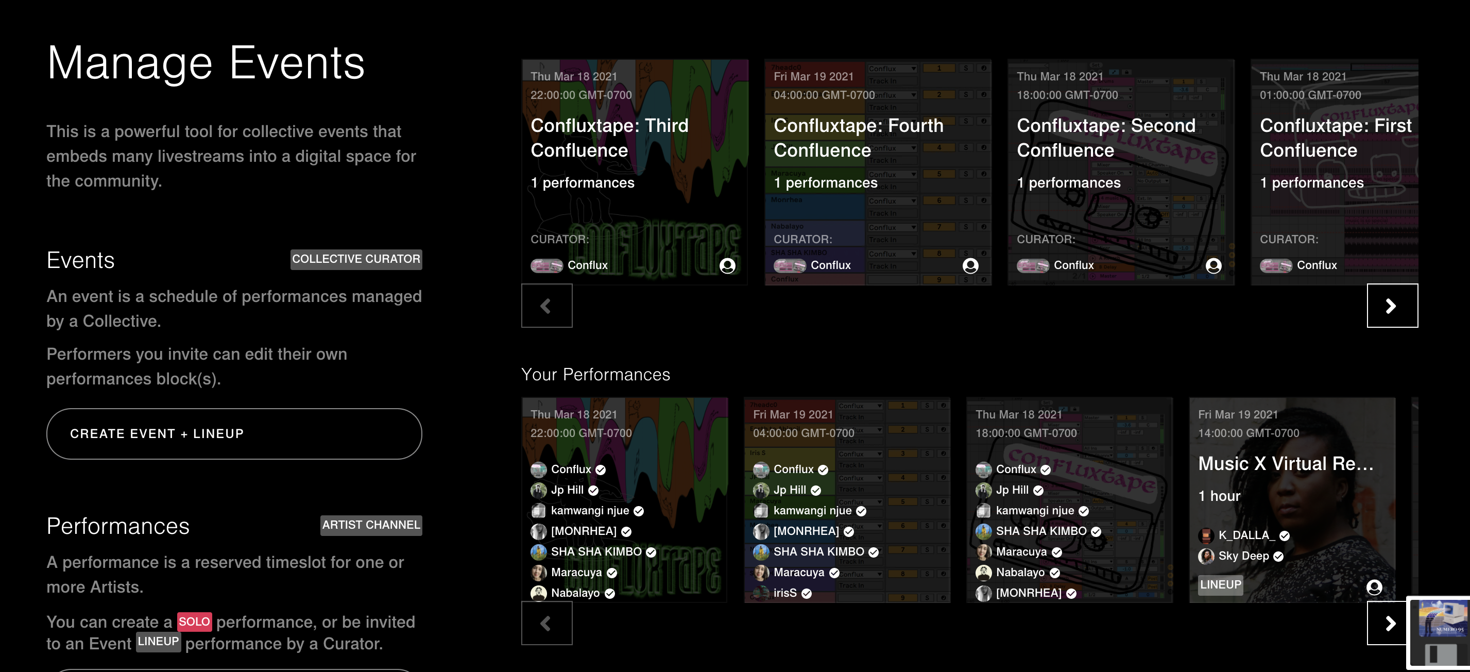Viewport: 1470px width, 672px height.
Task: Advance Your Performances carousel with right arrow
Action: pos(1390,624)
